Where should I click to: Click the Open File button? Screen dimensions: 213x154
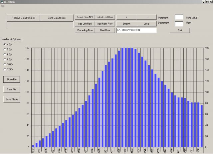(12, 79)
